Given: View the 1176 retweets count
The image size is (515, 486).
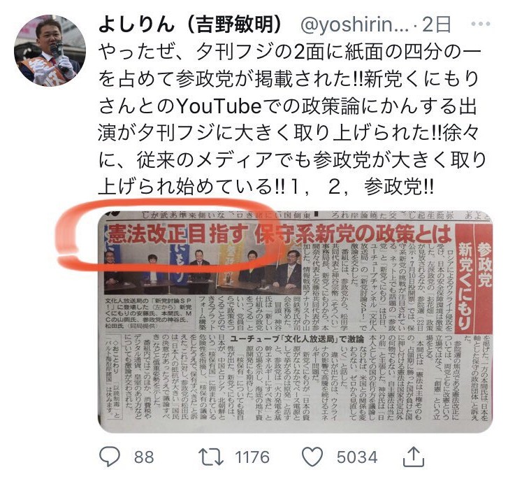Looking at the screenshot, I should pos(252,457).
